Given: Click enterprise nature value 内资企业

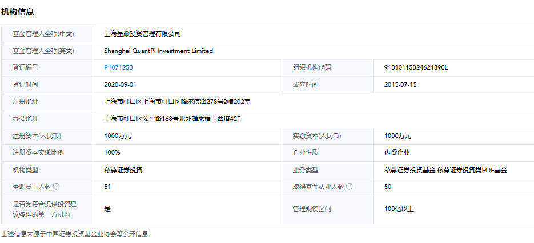Looking at the screenshot, I should coord(397,152).
